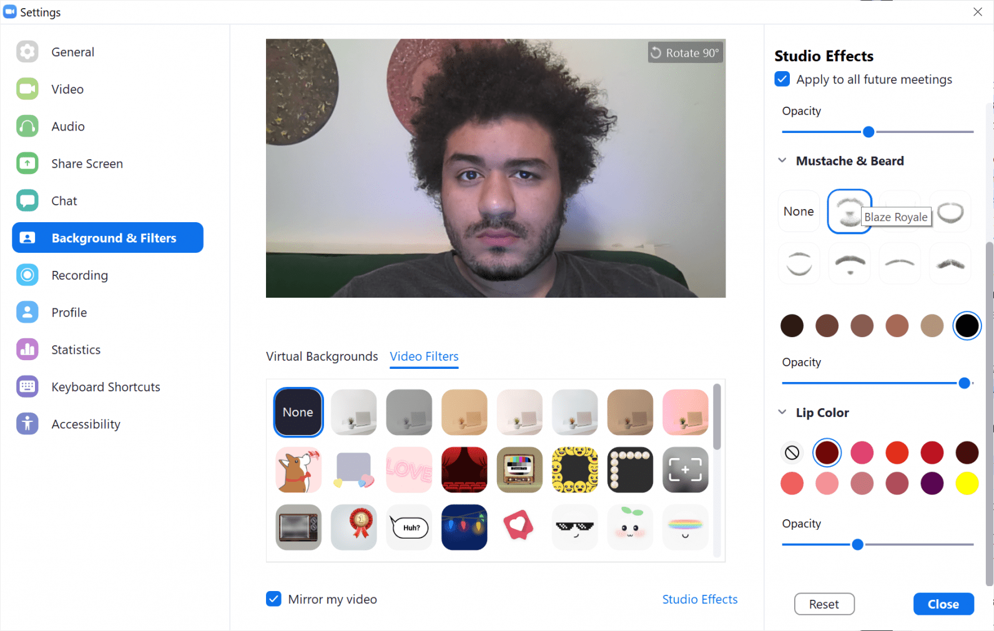994x631 pixels.
Task: Open Chat settings icon
Action: (x=27, y=201)
